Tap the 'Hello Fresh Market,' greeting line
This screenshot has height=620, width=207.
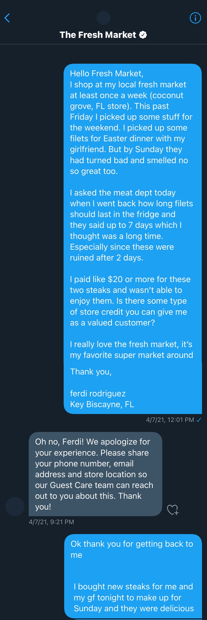pyautogui.click(x=107, y=73)
